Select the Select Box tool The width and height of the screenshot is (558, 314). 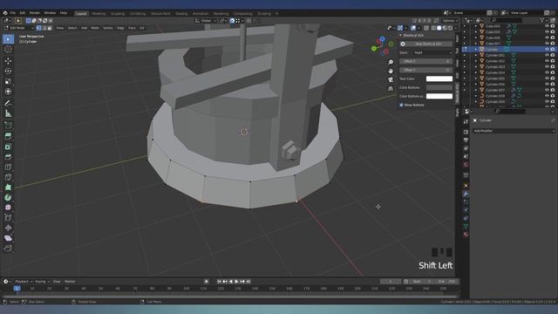pyautogui.click(x=8, y=39)
